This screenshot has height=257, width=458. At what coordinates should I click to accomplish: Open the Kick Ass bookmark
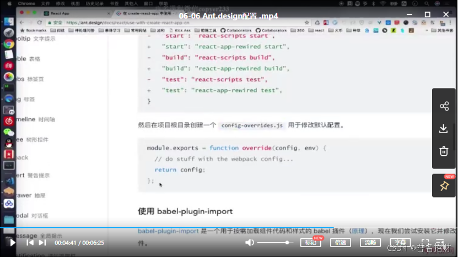point(180,30)
